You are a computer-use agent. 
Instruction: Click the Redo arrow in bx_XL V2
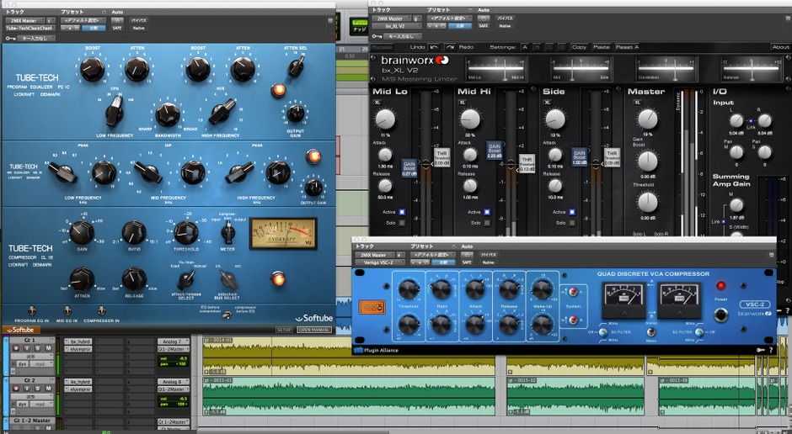click(450, 47)
